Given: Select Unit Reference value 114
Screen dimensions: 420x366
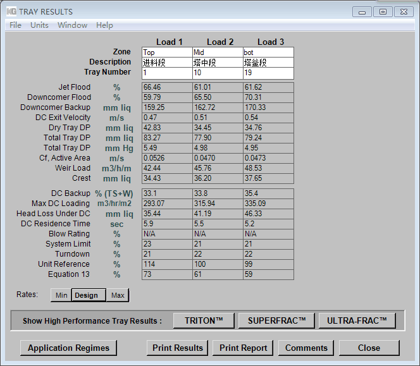Looking at the screenshot, I should click(x=167, y=264).
